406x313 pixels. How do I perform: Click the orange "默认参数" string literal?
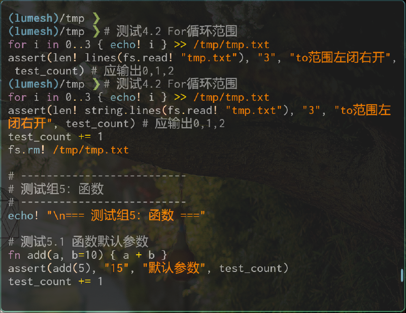pyautogui.click(x=174, y=268)
